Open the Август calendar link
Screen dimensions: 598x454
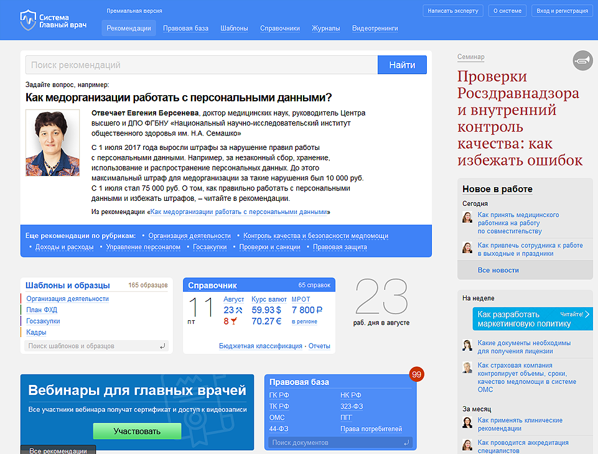coord(233,299)
